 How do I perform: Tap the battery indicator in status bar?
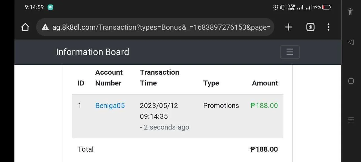(x=326, y=7)
